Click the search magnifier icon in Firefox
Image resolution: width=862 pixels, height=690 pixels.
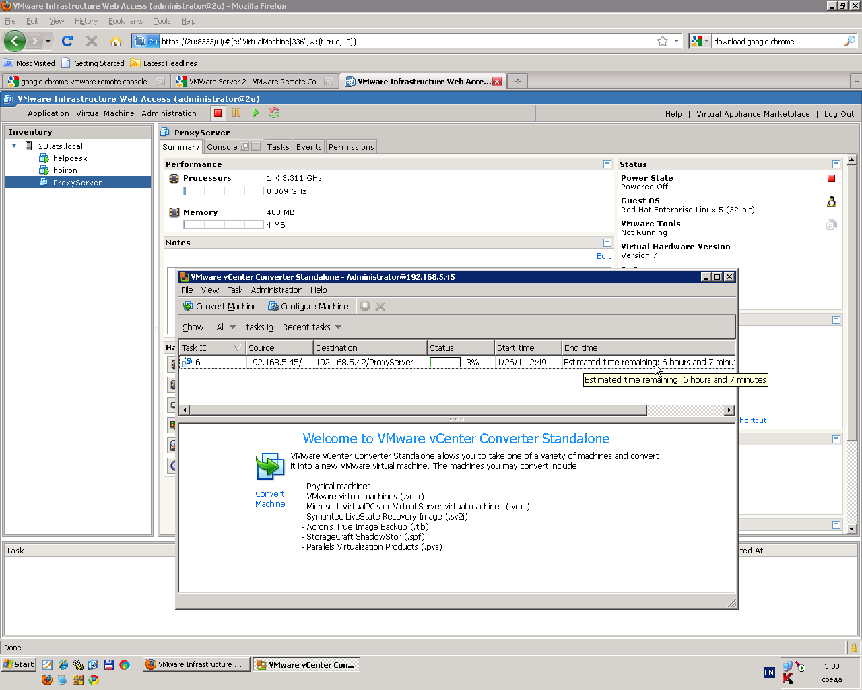coord(850,41)
